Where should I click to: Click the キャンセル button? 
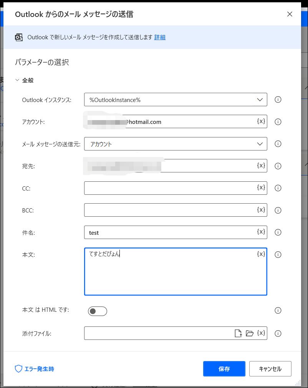(x=270, y=369)
